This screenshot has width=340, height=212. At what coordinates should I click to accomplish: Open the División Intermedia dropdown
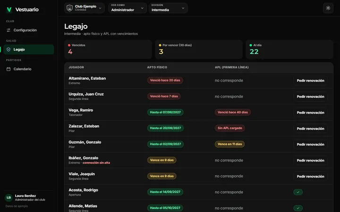pyautogui.click(x=168, y=8)
